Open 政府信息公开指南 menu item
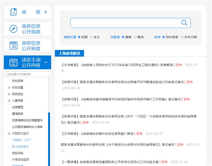This screenshot has width=212, height=166. point(28,29)
